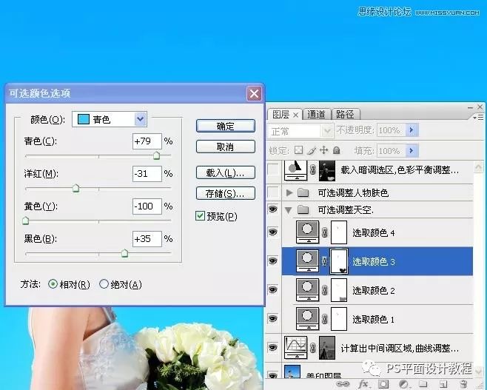Click the 存储(S)... save button
The width and height of the screenshot is (487, 390).
[226, 193]
